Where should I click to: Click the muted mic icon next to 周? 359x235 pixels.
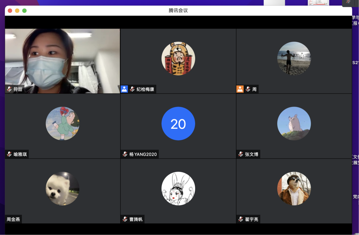pyautogui.click(x=248, y=89)
